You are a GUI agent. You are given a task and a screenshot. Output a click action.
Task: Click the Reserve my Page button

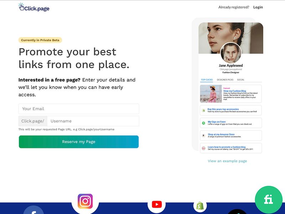click(x=79, y=142)
